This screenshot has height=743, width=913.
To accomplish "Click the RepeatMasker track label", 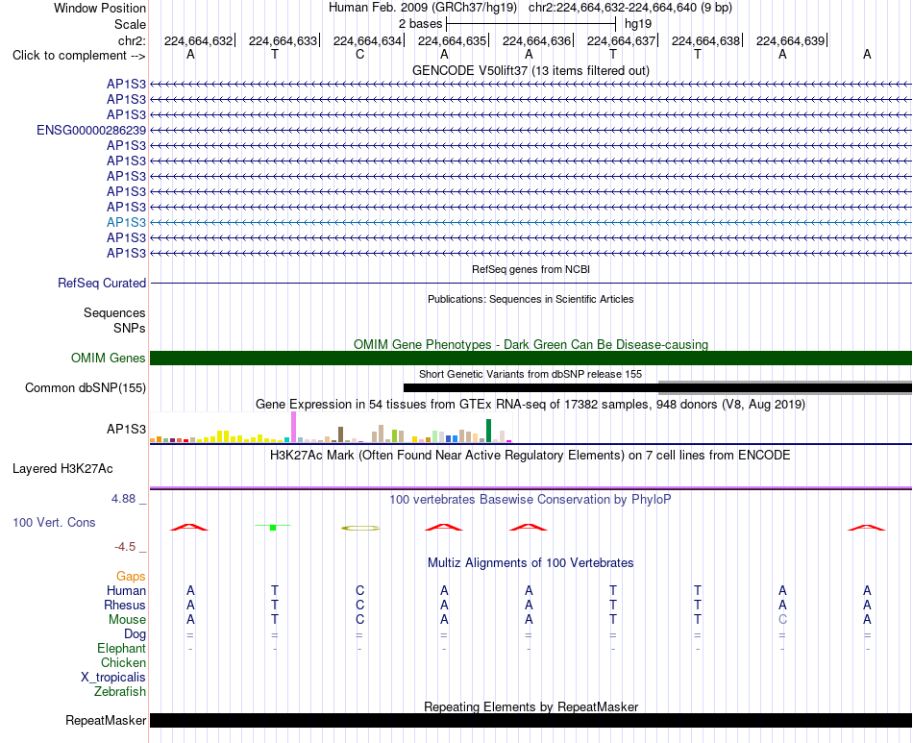I will tap(106, 721).
